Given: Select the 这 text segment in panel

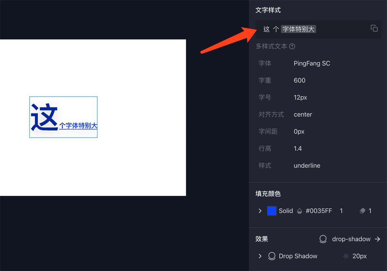Looking at the screenshot, I should coord(267,29).
